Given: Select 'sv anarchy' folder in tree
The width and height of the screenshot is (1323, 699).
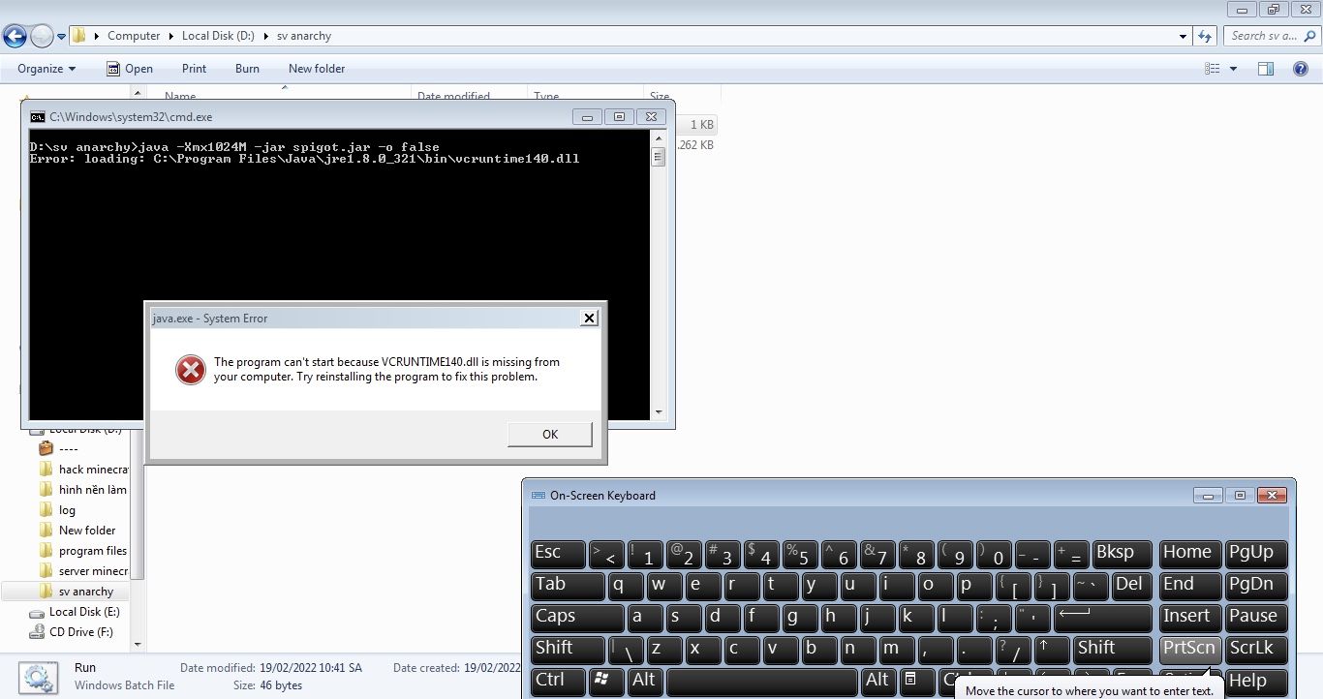Looking at the screenshot, I should coord(77,592).
